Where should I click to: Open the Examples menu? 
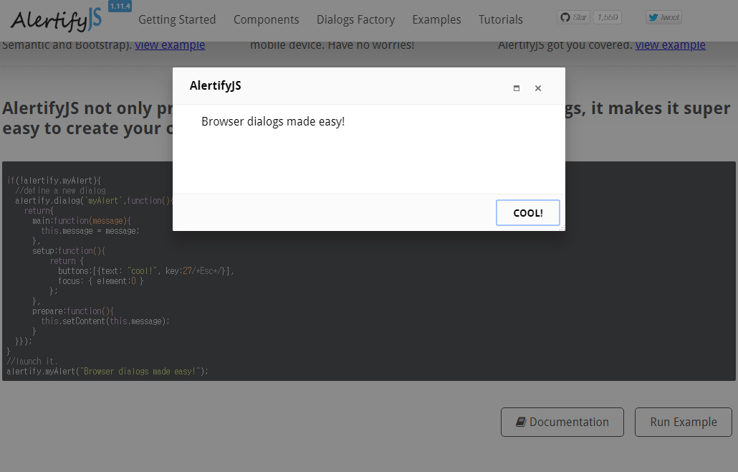[437, 20]
